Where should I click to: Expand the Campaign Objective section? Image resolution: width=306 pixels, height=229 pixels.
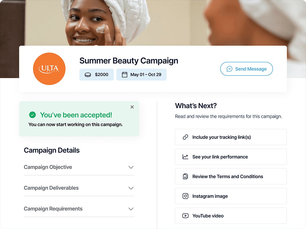click(79, 167)
